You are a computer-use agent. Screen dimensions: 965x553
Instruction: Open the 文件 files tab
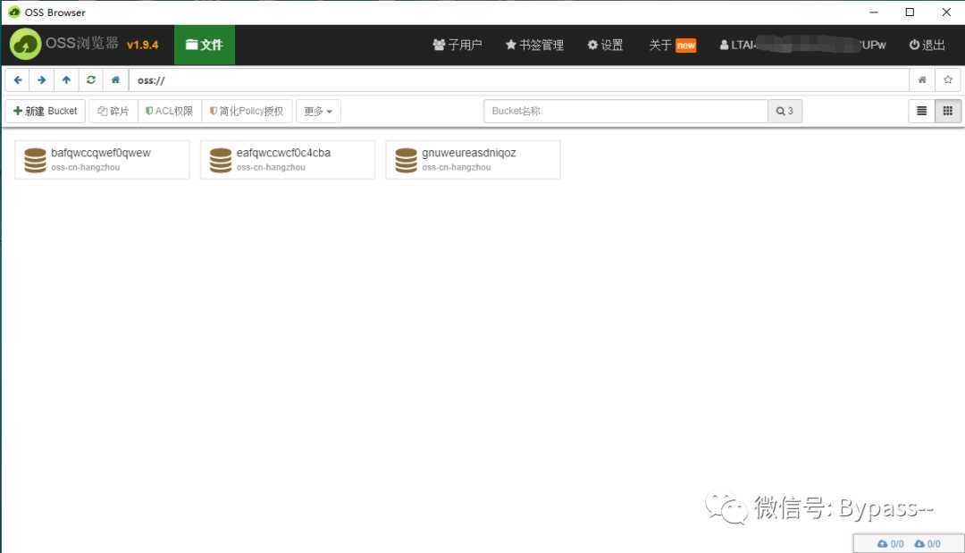(205, 45)
